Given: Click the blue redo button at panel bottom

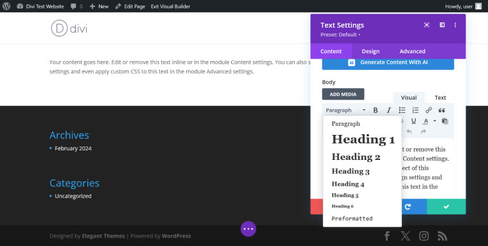Looking at the screenshot, I should pyautogui.click(x=414, y=206).
